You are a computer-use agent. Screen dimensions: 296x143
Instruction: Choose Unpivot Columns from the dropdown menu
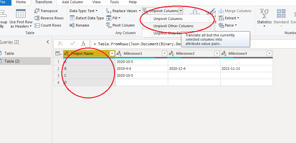click(168, 19)
